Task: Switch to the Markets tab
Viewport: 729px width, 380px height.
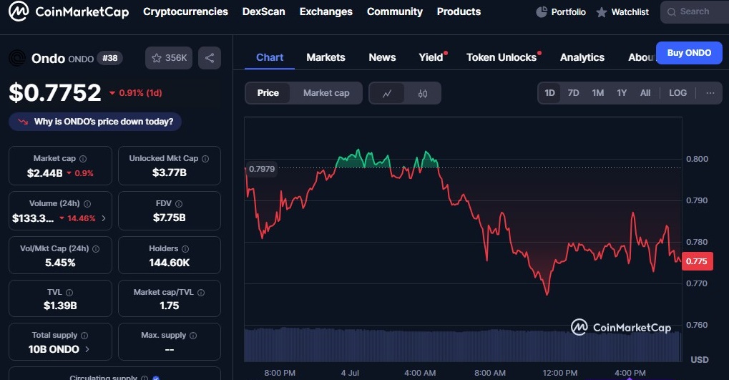Action: [326, 58]
